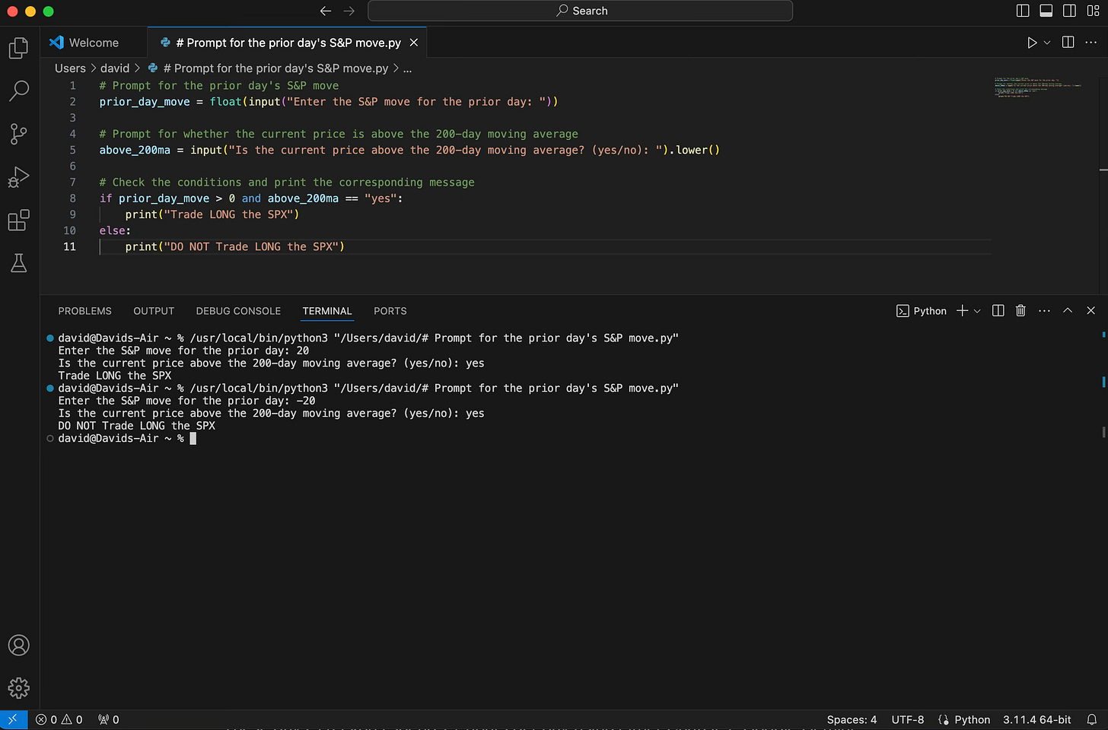Image resolution: width=1108 pixels, height=730 pixels.
Task: Switch to the PROBLEMS panel tab
Action: (84, 311)
